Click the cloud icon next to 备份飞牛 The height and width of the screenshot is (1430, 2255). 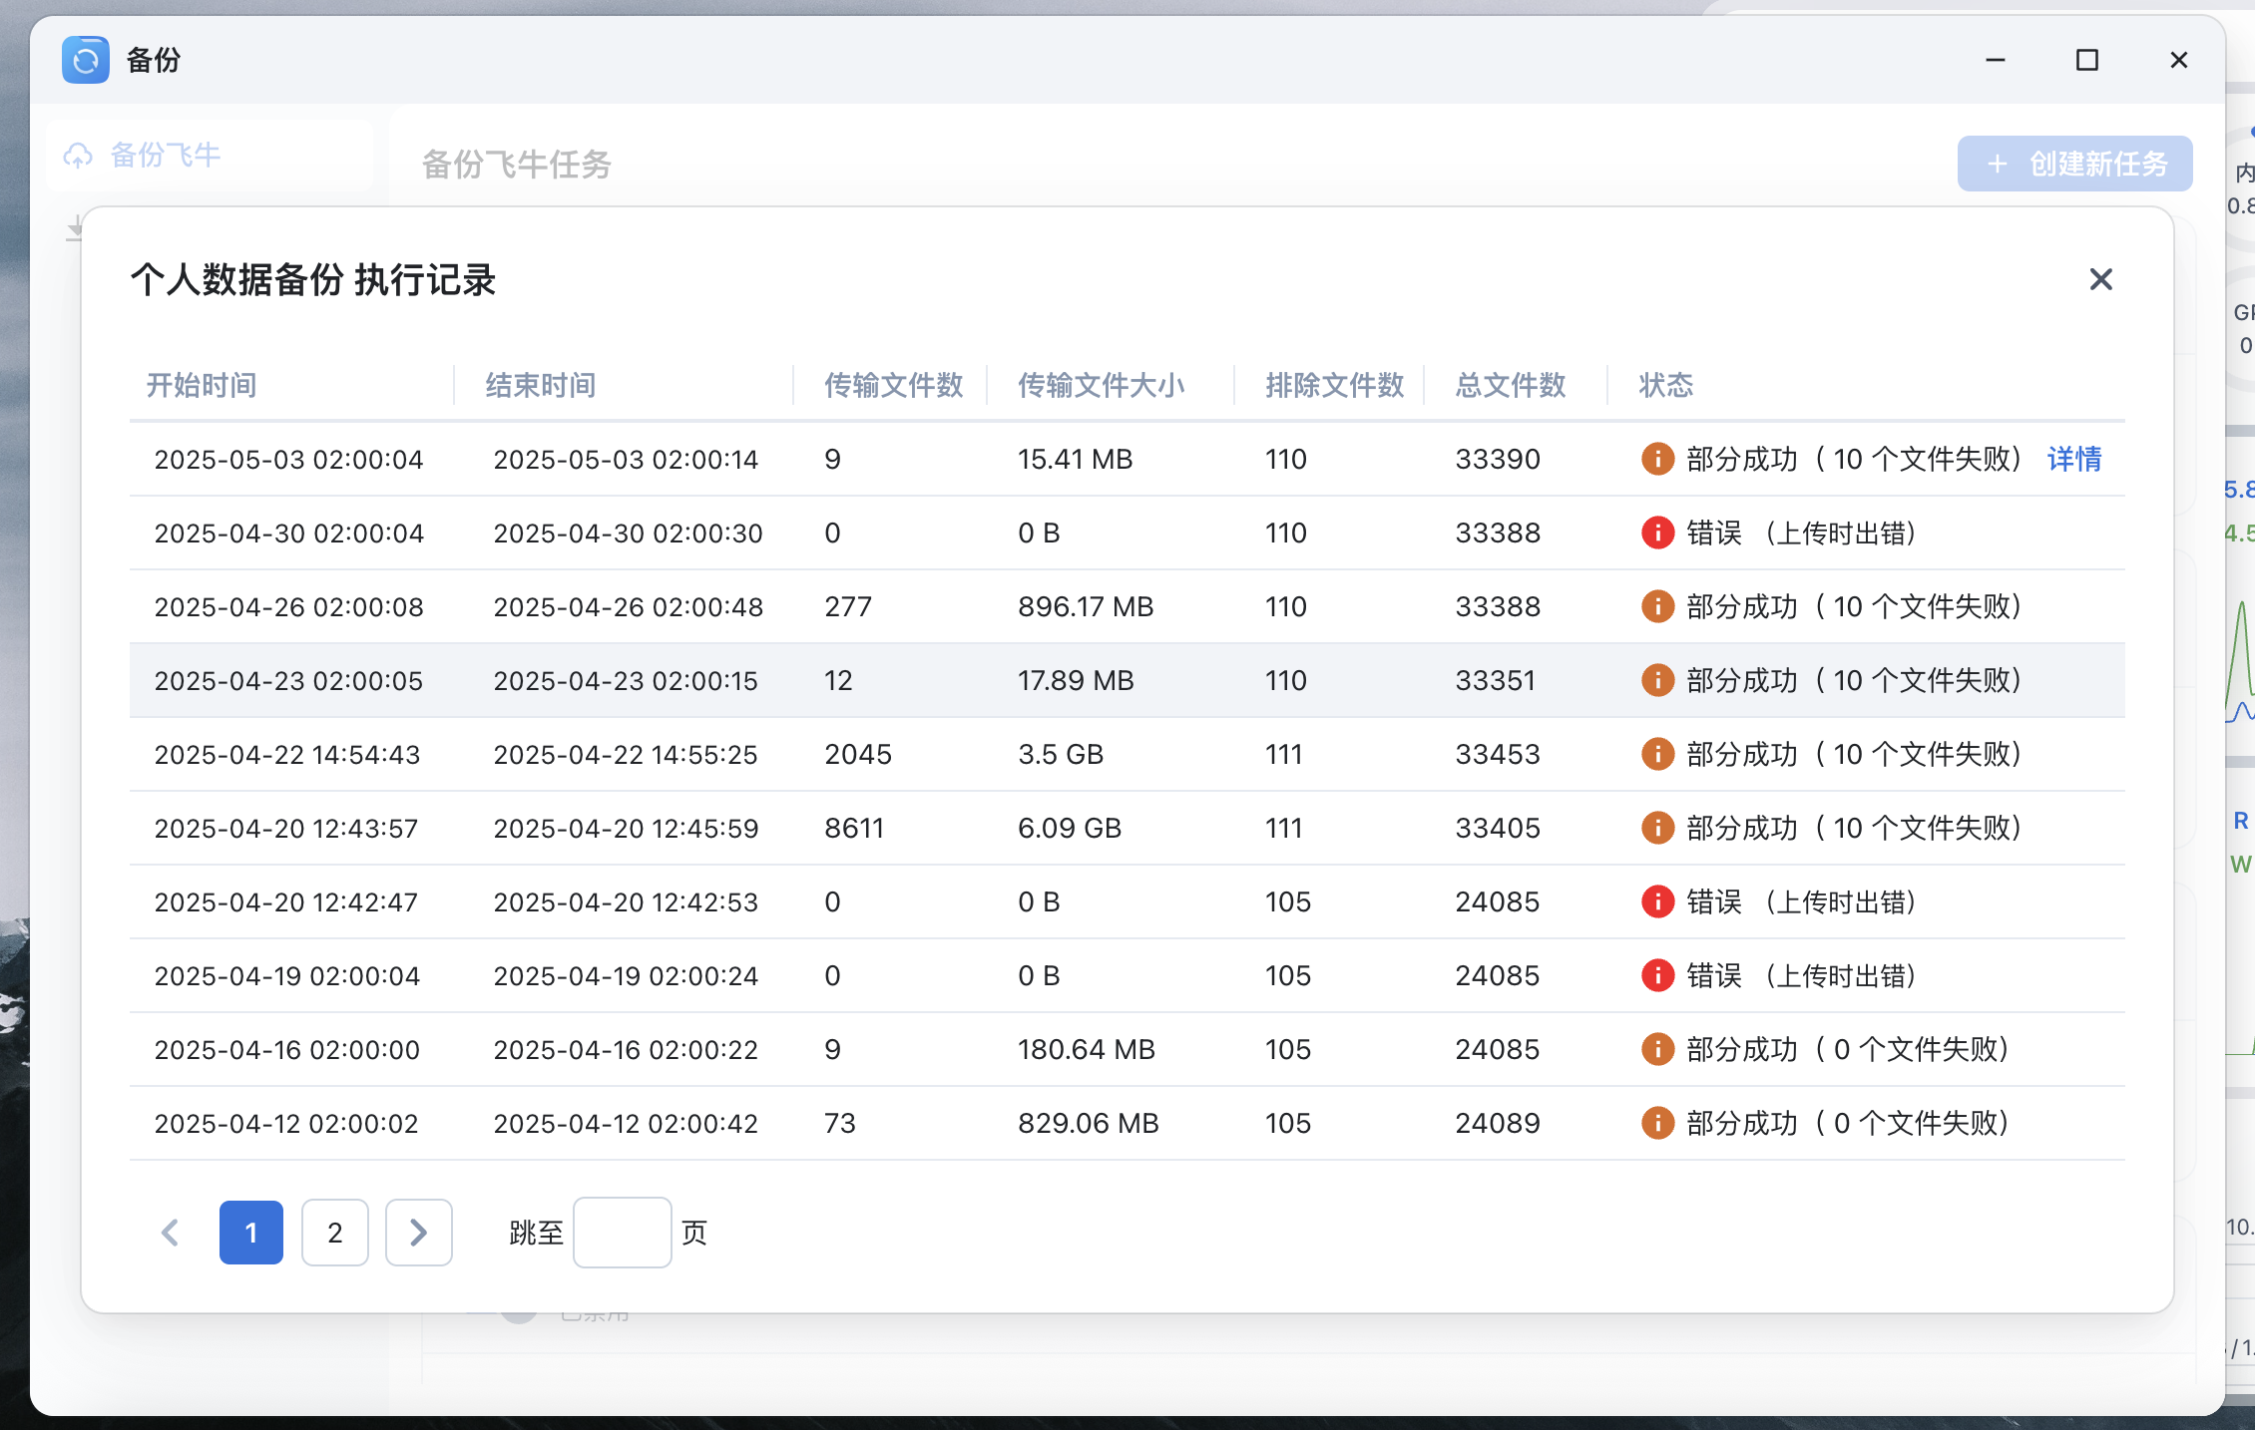78,156
